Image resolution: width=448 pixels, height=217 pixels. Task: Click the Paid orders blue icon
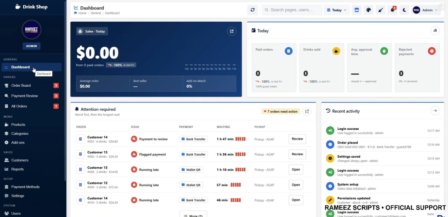(289, 51)
